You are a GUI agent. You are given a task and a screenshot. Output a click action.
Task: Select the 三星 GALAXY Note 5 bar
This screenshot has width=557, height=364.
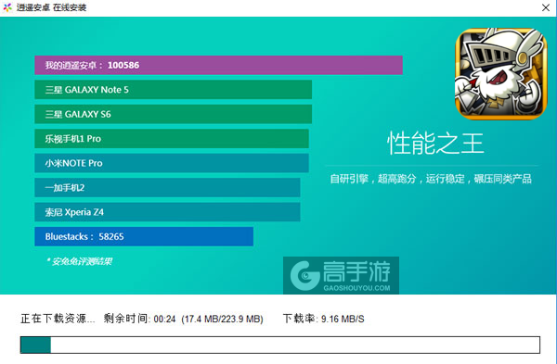point(173,90)
